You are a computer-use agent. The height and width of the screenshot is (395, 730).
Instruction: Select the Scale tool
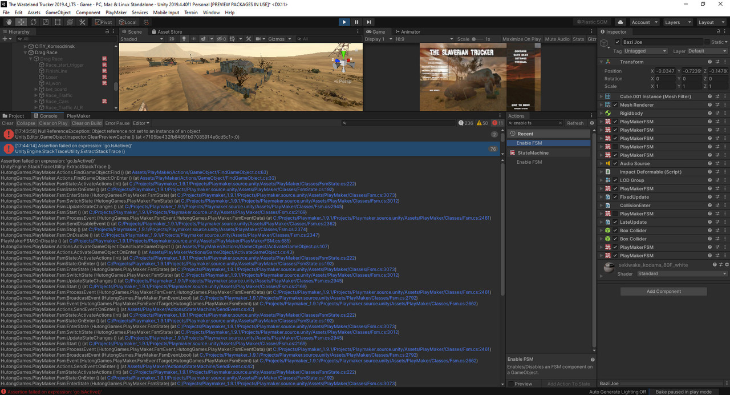(x=46, y=22)
